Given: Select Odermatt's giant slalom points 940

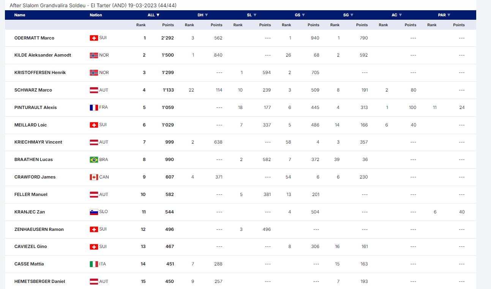Looking at the screenshot, I should [x=315, y=38].
